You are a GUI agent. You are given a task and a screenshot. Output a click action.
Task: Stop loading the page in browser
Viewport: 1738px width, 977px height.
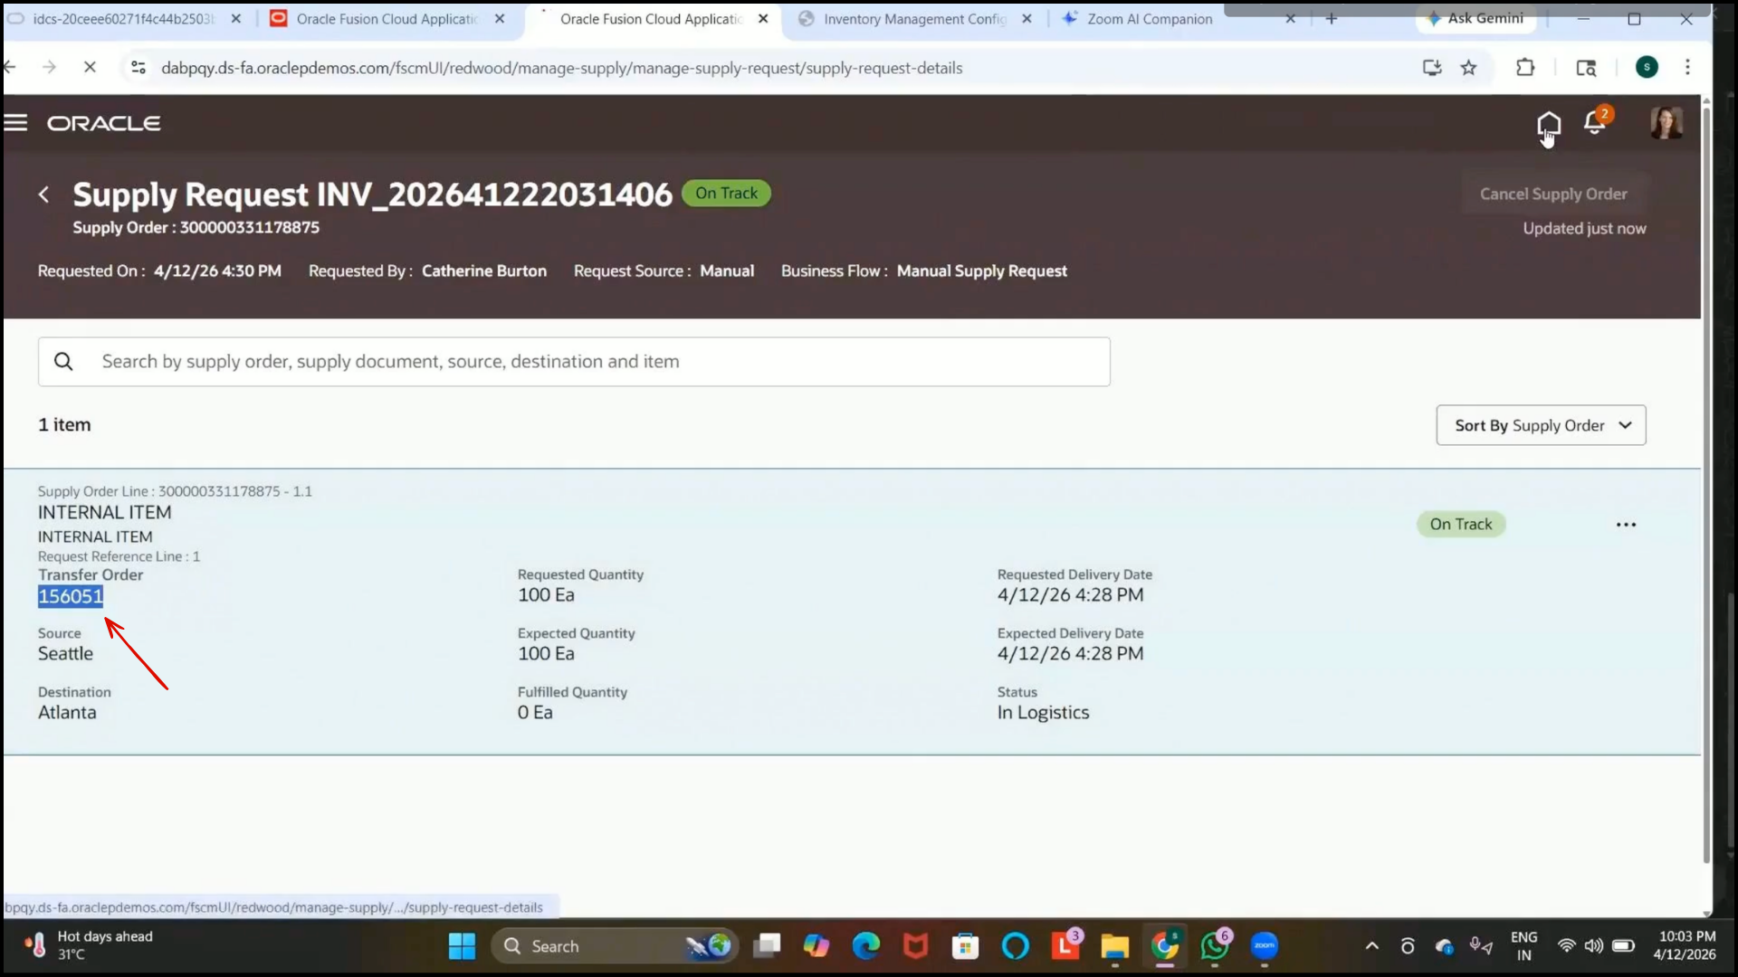(90, 67)
